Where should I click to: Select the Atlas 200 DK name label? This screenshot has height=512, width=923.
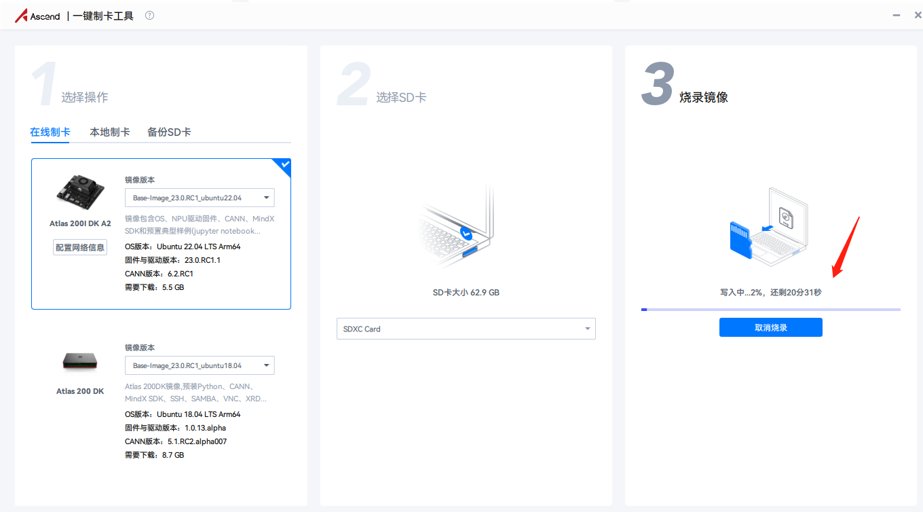pyautogui.click(x=80, y=391)
